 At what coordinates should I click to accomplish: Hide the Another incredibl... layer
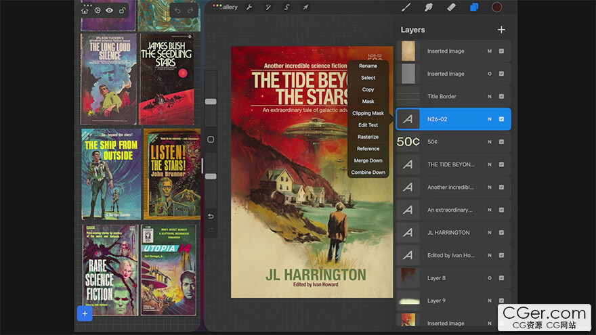tap(501, 187)
